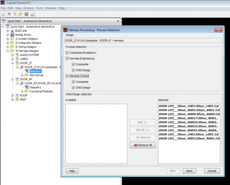Click the AUDIO-SYSTEM harness icon
The height and width of the screenshot is (185, 230).
17,55
